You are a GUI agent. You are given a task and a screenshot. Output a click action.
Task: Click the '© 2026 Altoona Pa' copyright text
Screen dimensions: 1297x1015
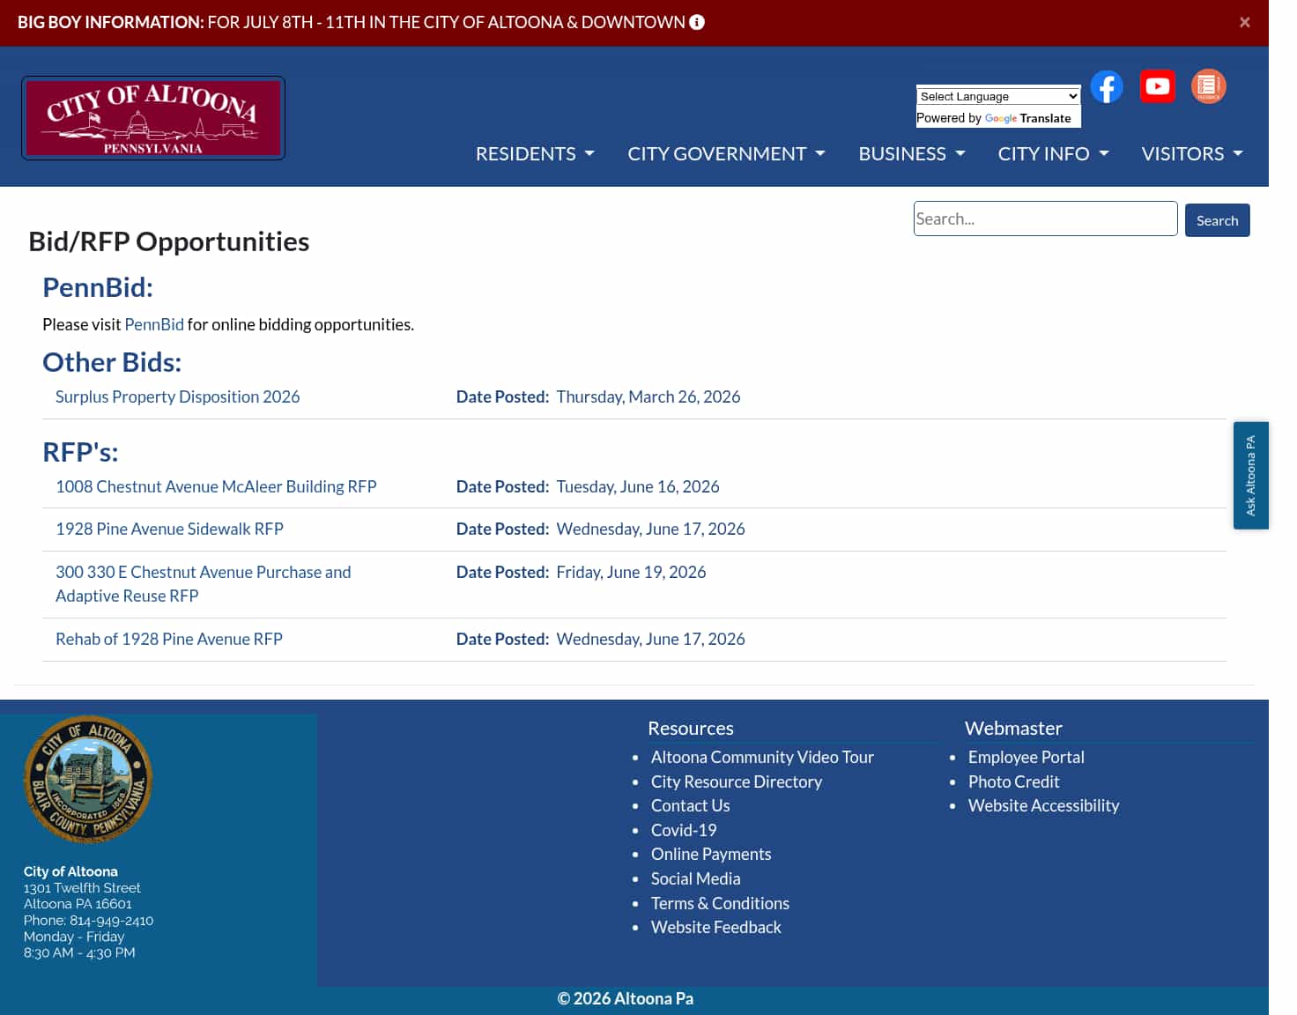pyautogui.click(x=626, y=998)
